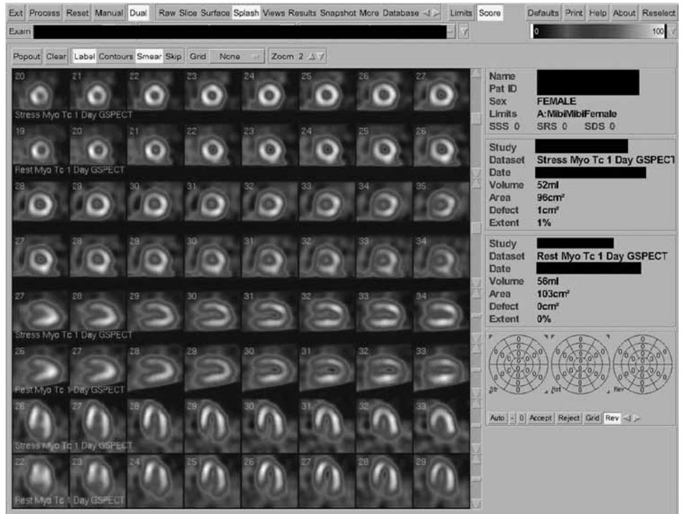
Task: Enable the Score mode toggle
Action: point(490,13)
